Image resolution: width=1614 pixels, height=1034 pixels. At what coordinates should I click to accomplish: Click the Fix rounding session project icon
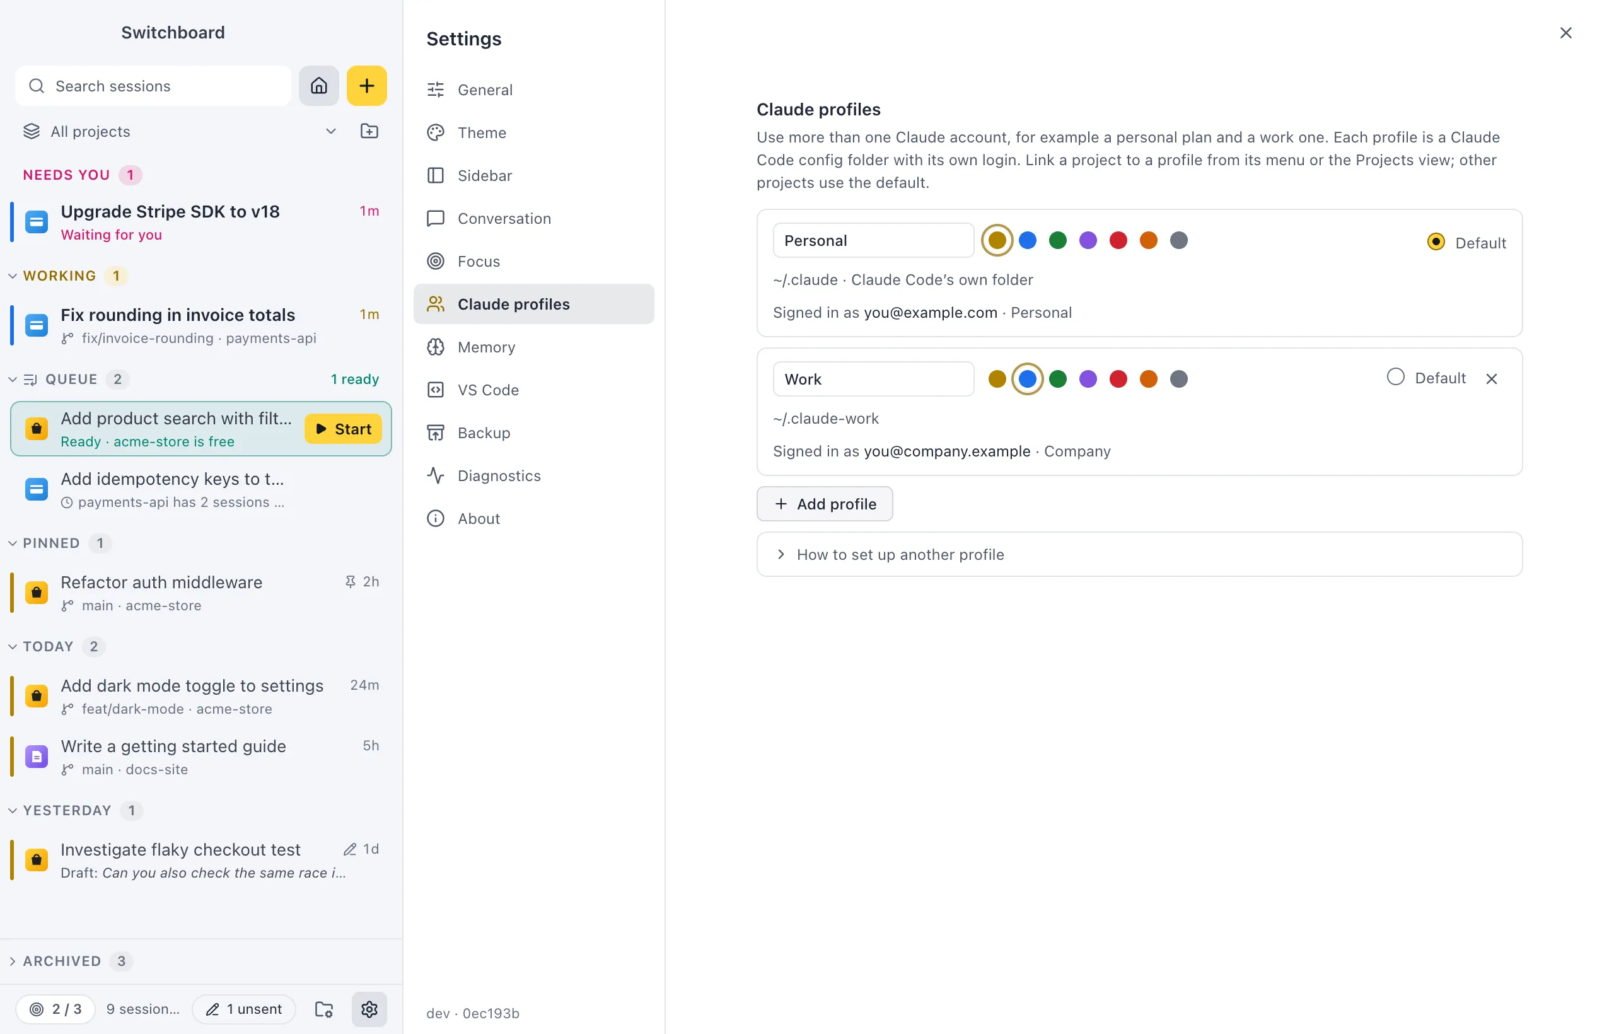click(x=37, y=325)
